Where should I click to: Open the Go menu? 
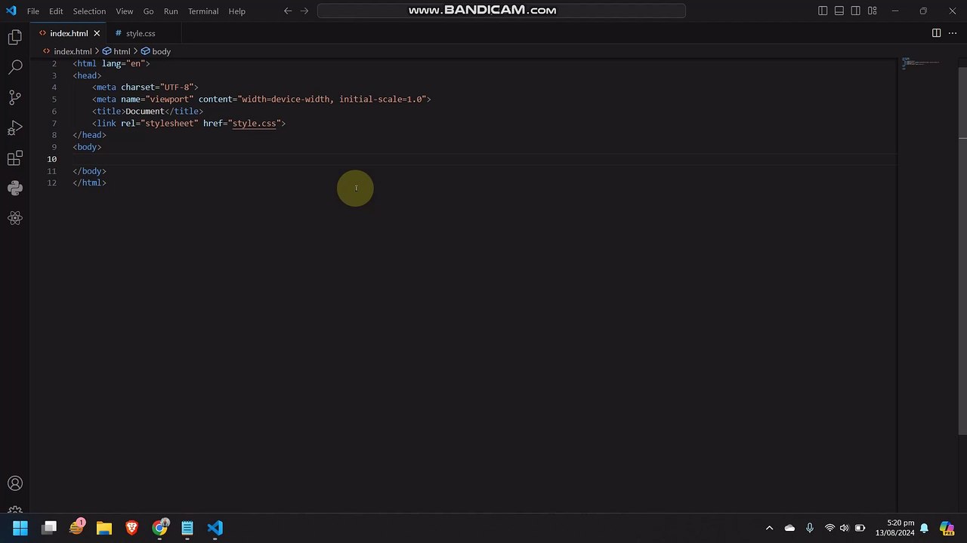(x=148, y=11)
